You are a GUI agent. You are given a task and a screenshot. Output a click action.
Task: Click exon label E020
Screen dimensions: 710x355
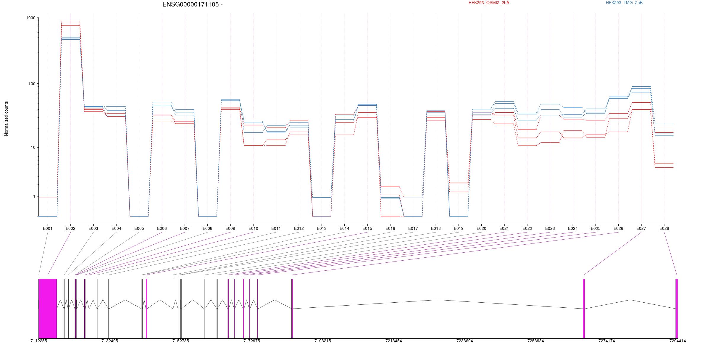tap(481, 228)
